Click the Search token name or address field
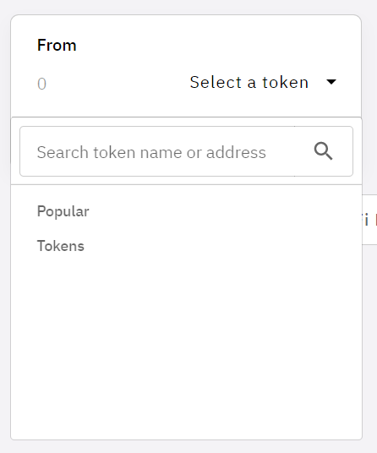377x453 pixels. pyautogui.click(x=186, y=151)
